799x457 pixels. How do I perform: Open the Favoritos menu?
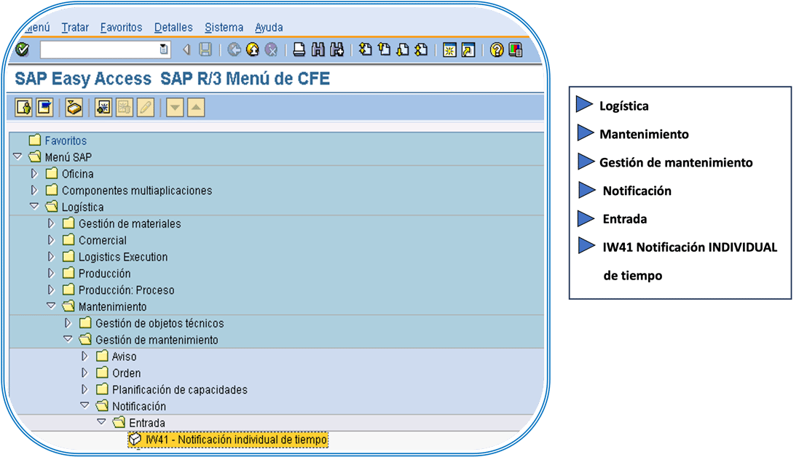(122, 28)
